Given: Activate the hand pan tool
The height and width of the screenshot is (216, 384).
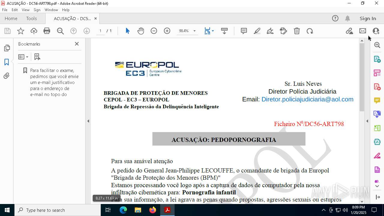Looking at the screenshot, I should (141, 31).
